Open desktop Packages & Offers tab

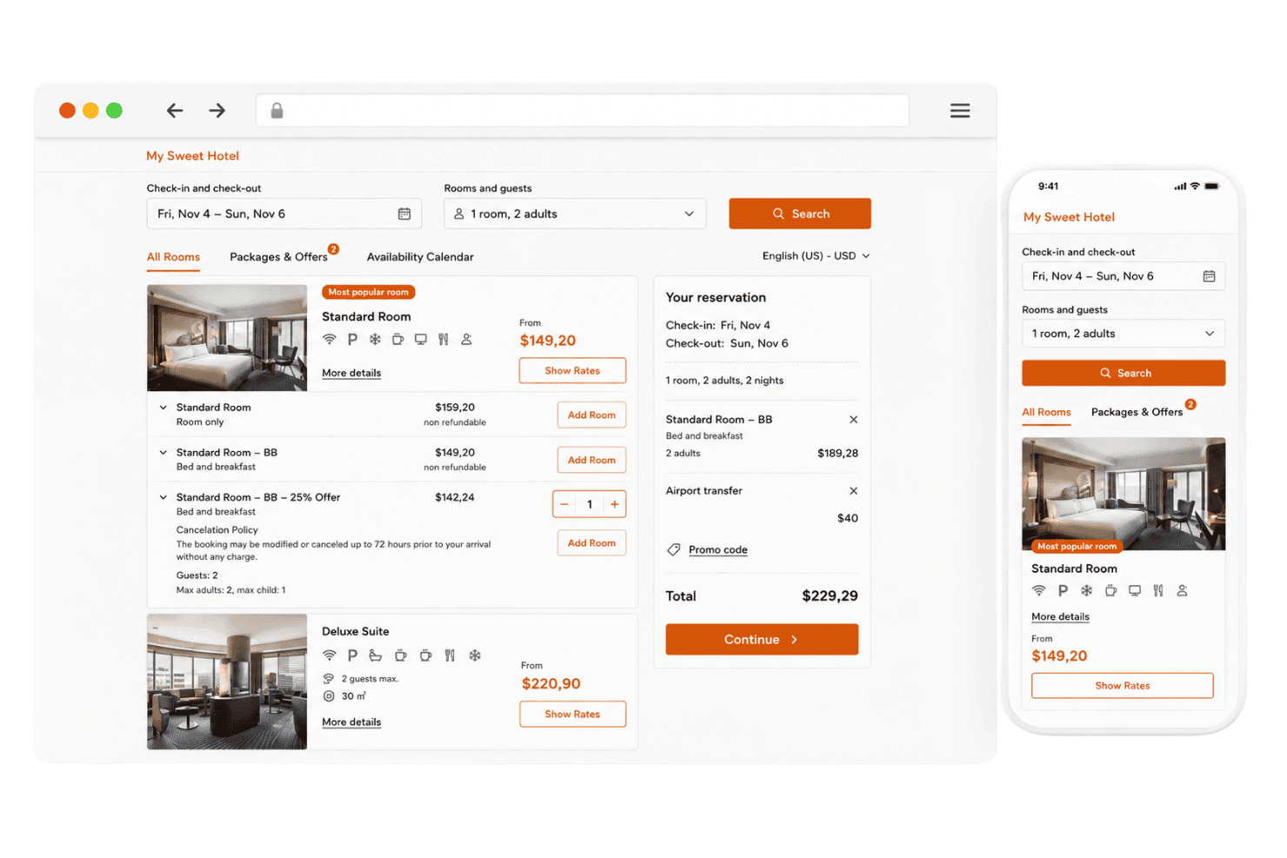coord(278,257)
